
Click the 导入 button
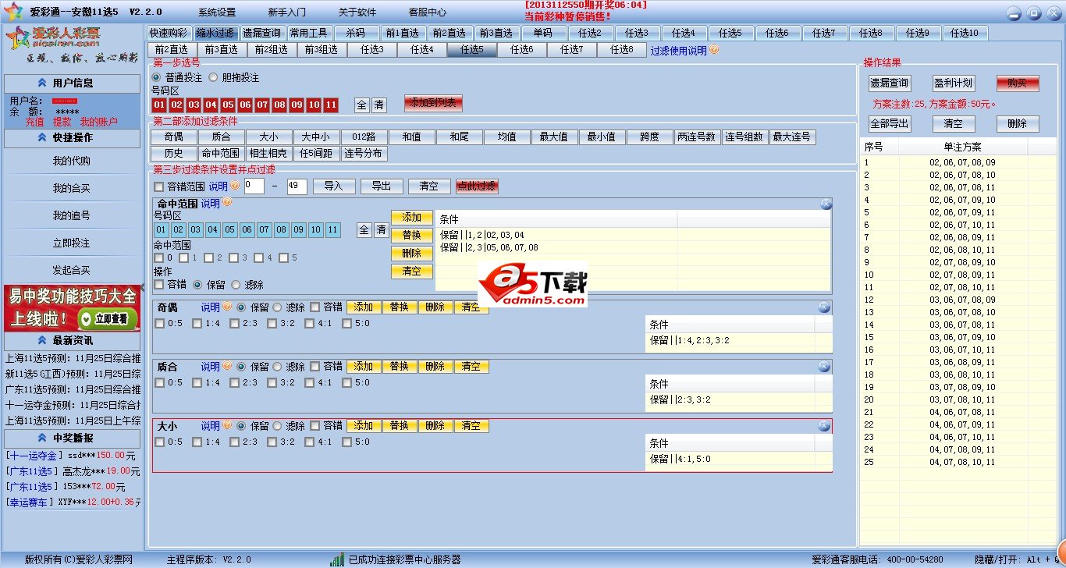coord(334,186)
